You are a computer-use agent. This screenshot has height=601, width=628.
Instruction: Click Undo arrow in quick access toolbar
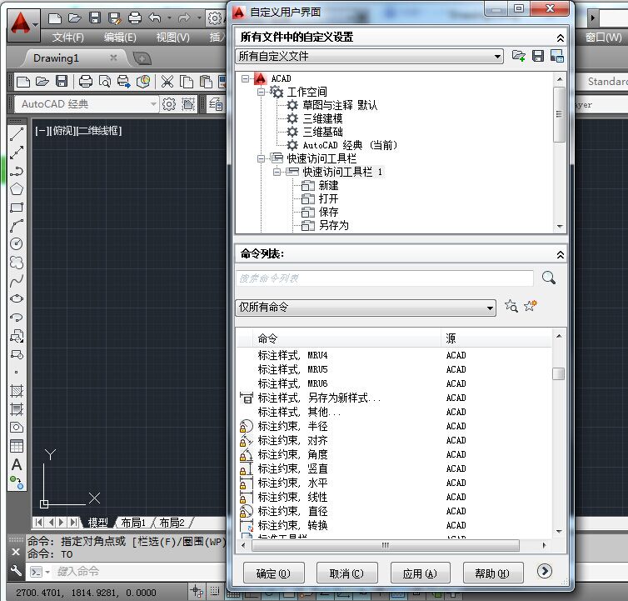(x=155, y=18)
